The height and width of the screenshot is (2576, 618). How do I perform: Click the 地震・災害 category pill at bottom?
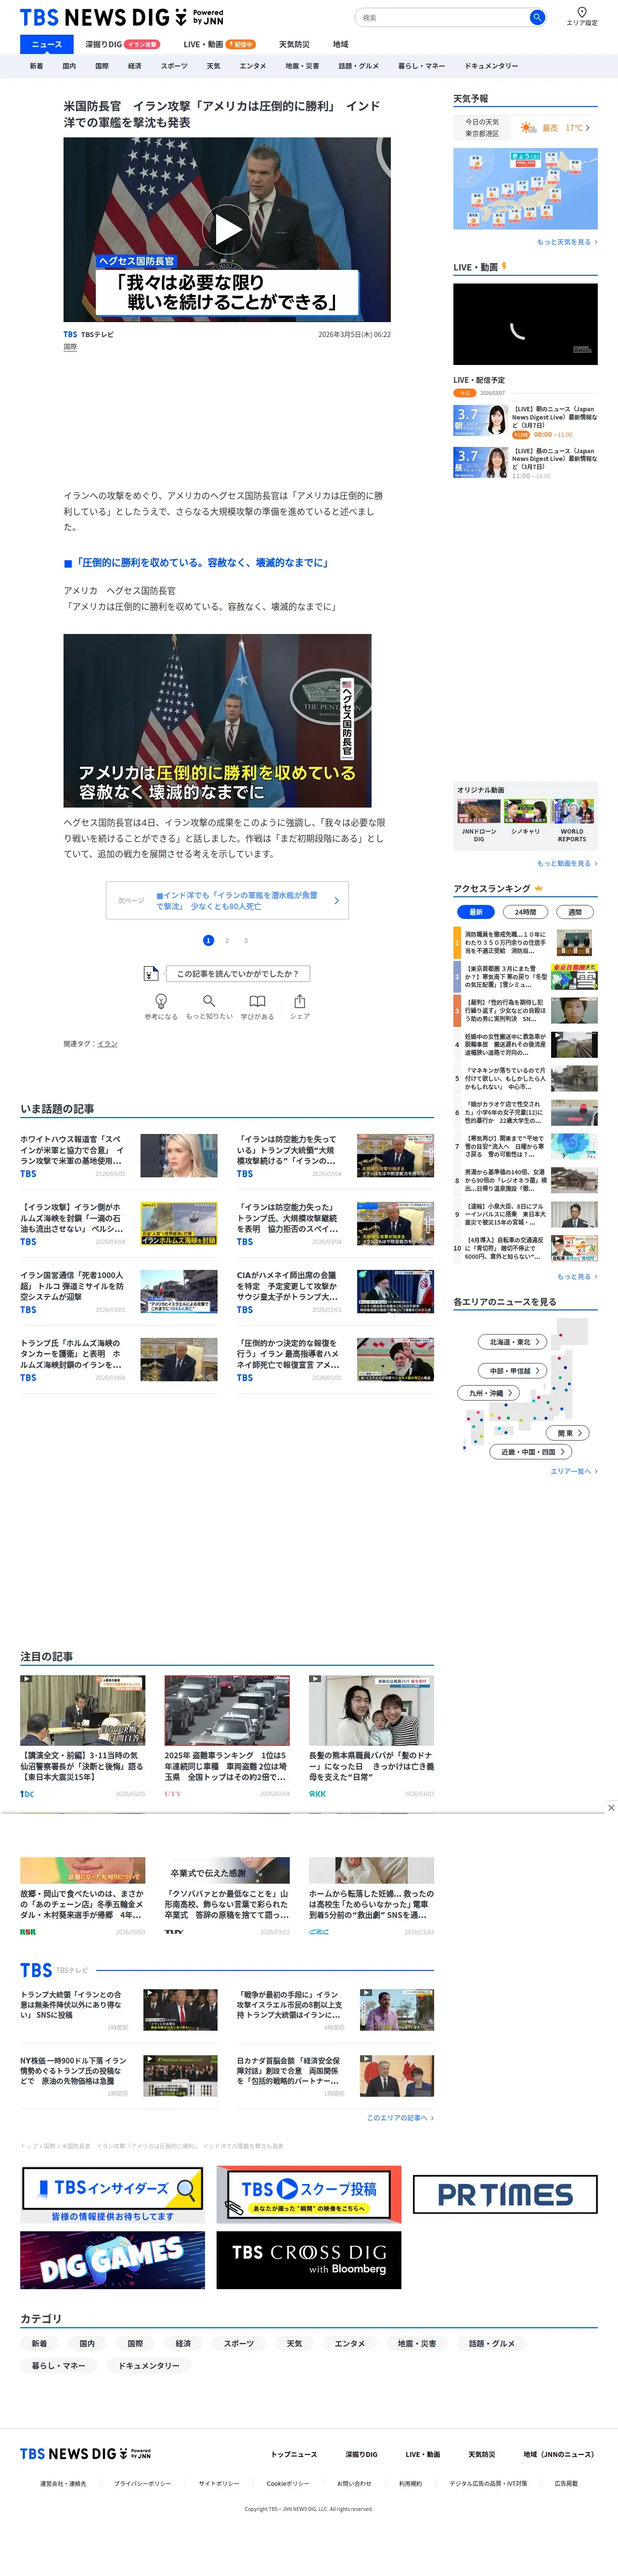pyautogui.click(x=417, y=2343)
